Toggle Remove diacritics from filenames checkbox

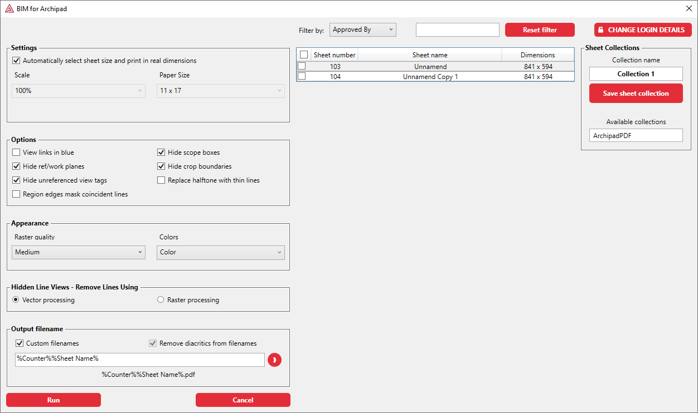tap(153, 343)
